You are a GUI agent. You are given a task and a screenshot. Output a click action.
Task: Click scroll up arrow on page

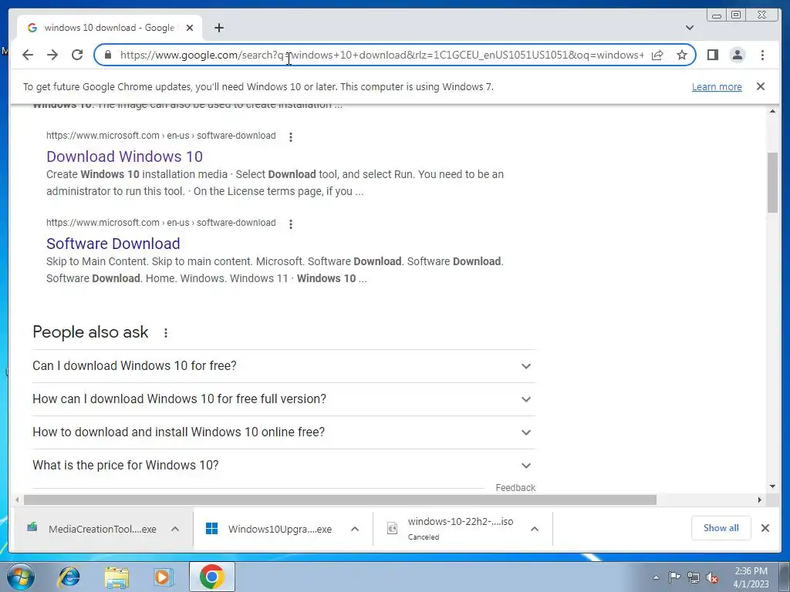tap(773, 111)
